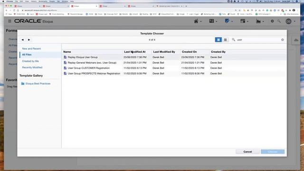Open the Bookmarks menu in the menu bar

[43, 1]
